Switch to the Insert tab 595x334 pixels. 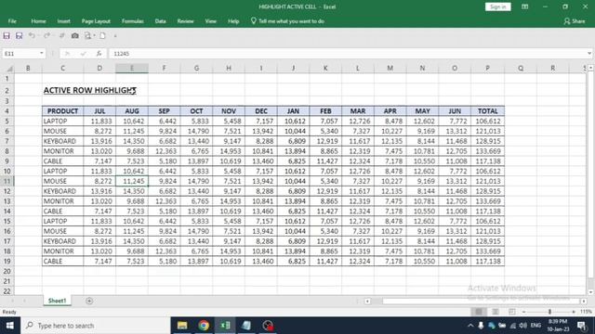[x=64, y=21]
